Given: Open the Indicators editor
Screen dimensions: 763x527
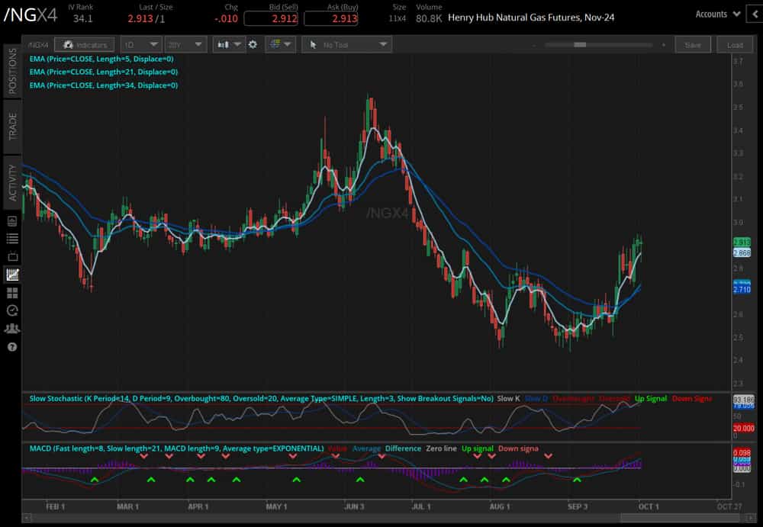Looking at the screenshot, I should pos(85,44).
